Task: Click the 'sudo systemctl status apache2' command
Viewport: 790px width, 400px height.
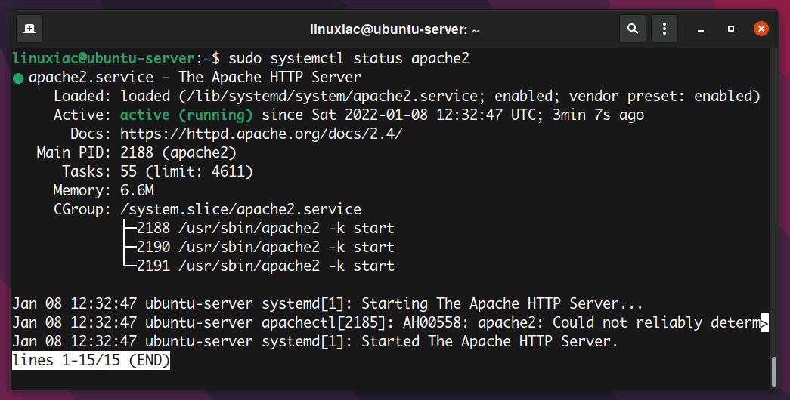Action: point(349,58)
